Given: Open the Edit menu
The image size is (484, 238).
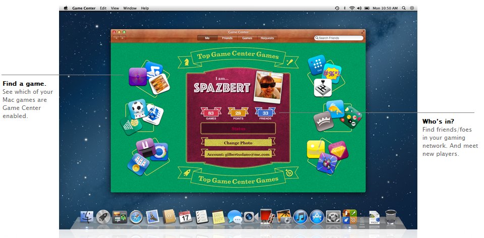Looking at the screenshot, I should tap(103, 8).
